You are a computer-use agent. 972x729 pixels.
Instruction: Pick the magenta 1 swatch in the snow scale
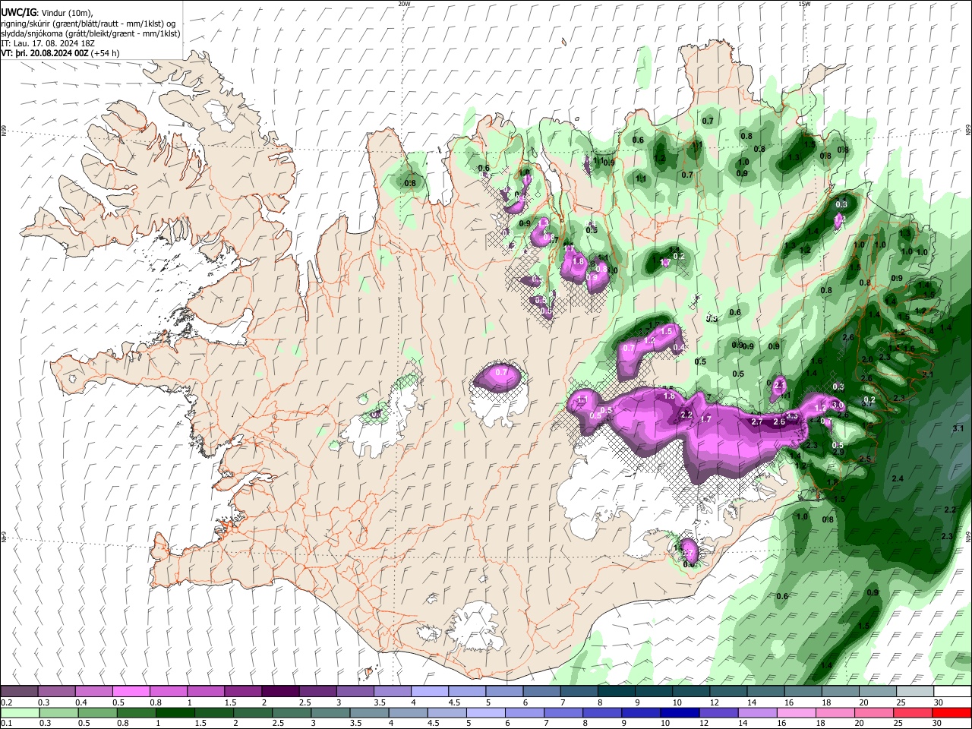click(x=205, y=692)
